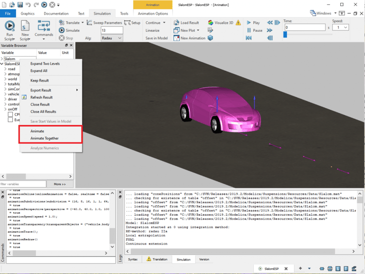Viewport: 365px width, 274px height.
Task: Open Export Result submenu
Action: point(51,90)
